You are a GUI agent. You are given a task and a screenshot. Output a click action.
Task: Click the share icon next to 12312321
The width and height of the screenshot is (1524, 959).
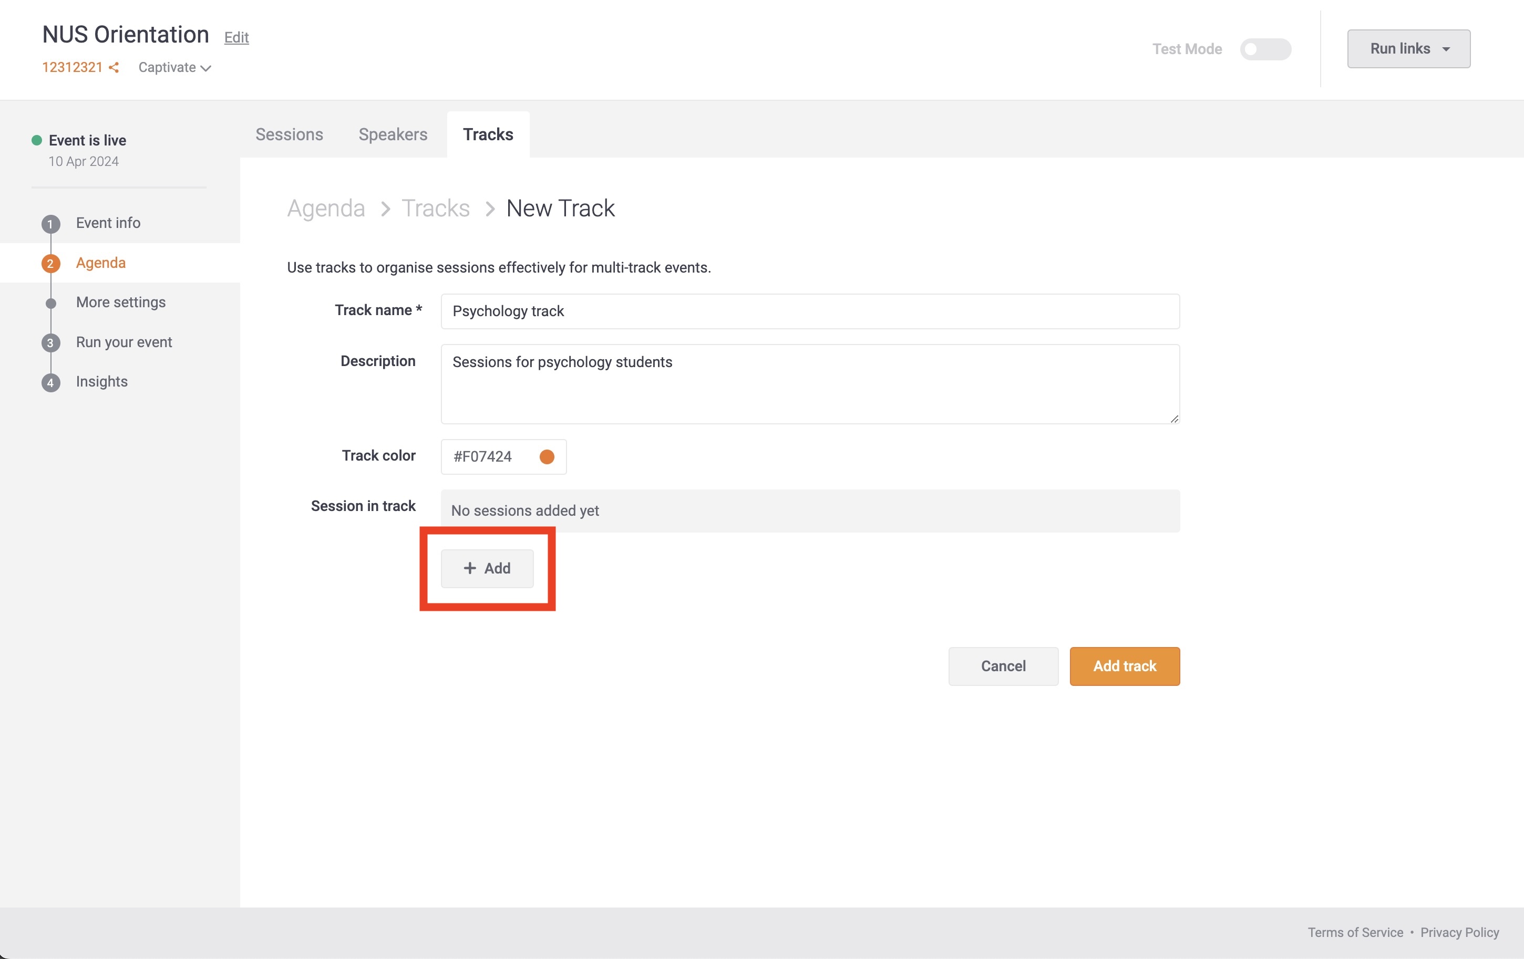114,68
